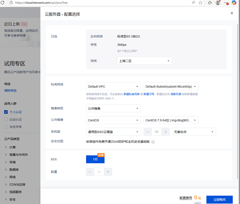Screen dimensions: 240x204
Task: Click the 清除筛选 link
Action: click(x=10, y=90)
